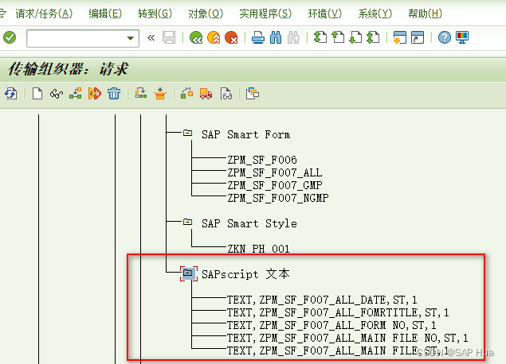Click the Find Next binoculars icon
The width and height of the screenshot is (506, 364).
pos(293,37)
